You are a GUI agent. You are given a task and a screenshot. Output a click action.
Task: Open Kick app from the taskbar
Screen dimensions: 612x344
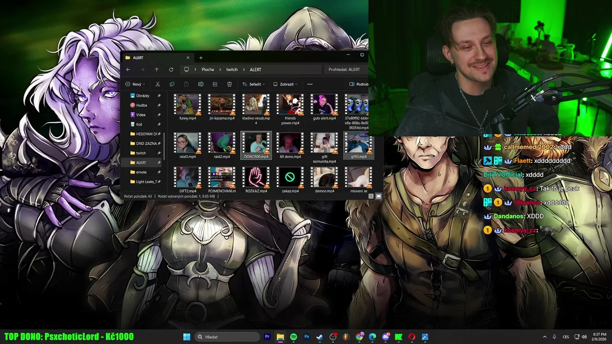[x=398, y=337]
